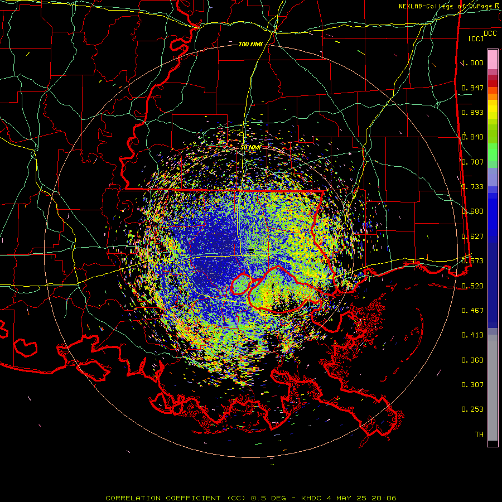Select the 0.733 scale value

[472, 187]
